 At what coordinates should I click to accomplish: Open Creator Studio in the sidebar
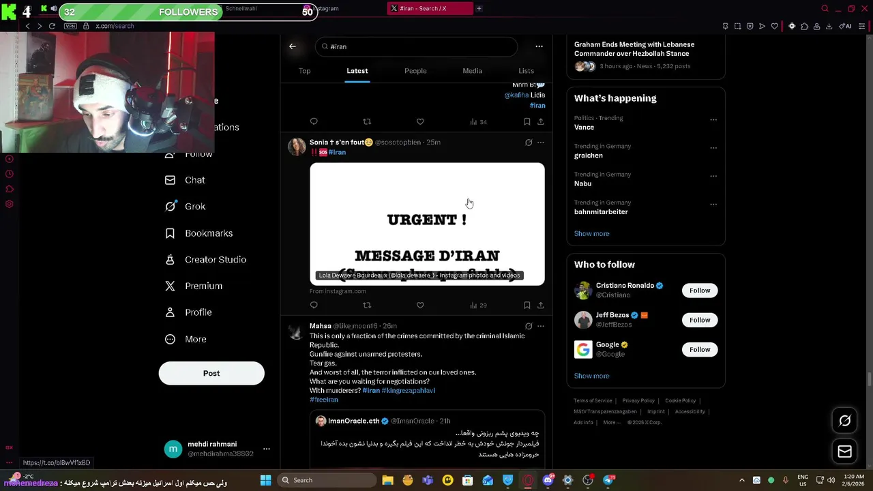coord(206,259)
